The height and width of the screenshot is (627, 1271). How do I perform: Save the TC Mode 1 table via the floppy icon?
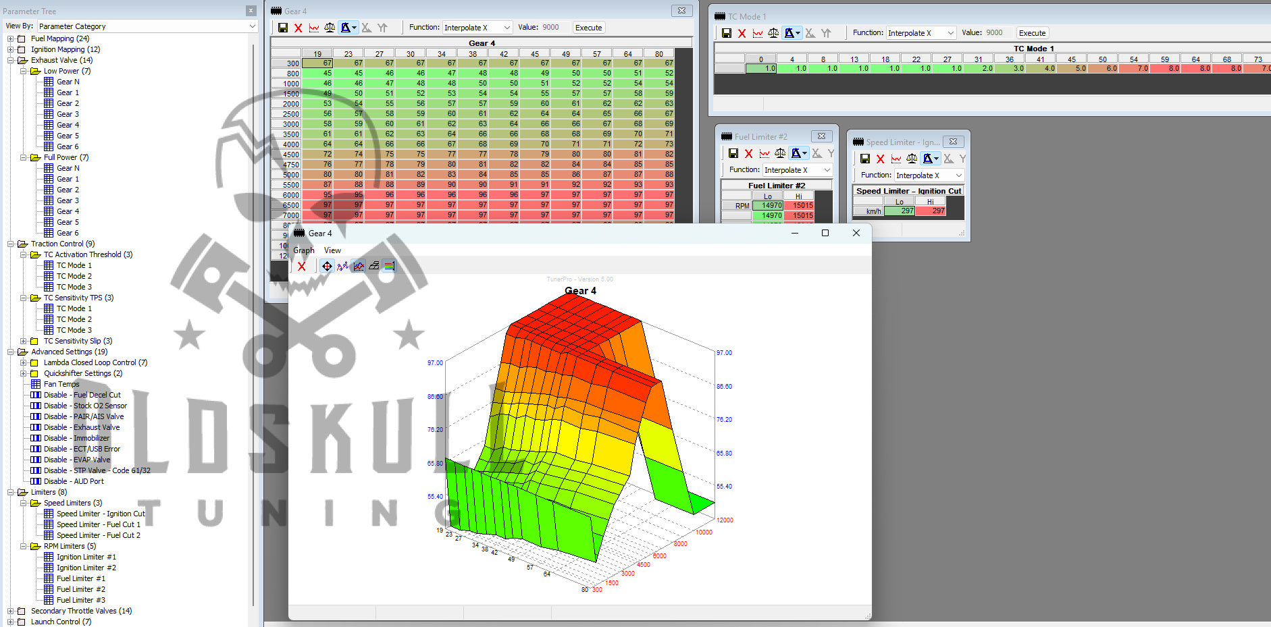727,33
